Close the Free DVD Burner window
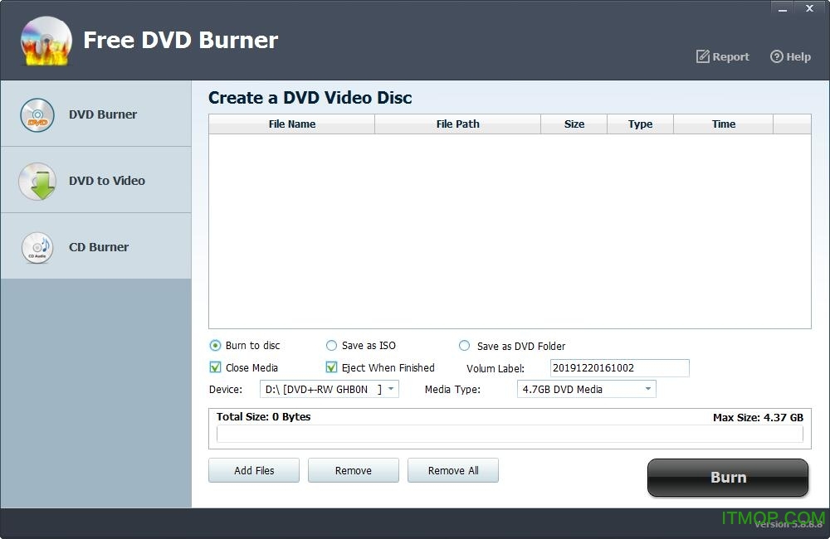Image resolution: width=830 pixels, height=539 pixels. (x=809, y=8)
